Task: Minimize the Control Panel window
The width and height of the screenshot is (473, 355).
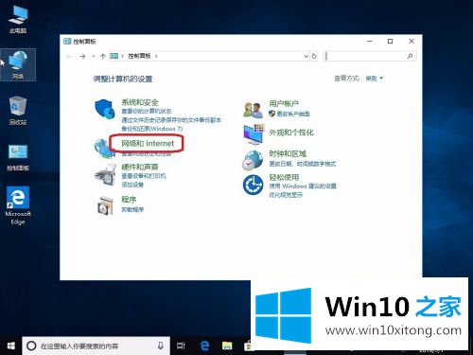Action: click(370, 42)
